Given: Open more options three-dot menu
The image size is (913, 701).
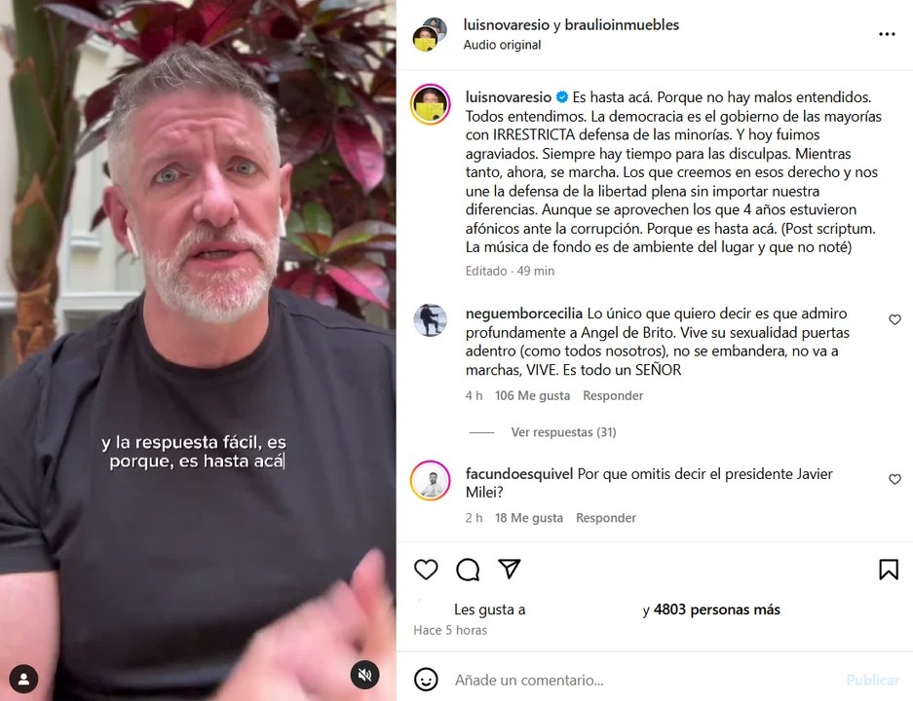Looking at the screenshot, I should click(887, 34).
